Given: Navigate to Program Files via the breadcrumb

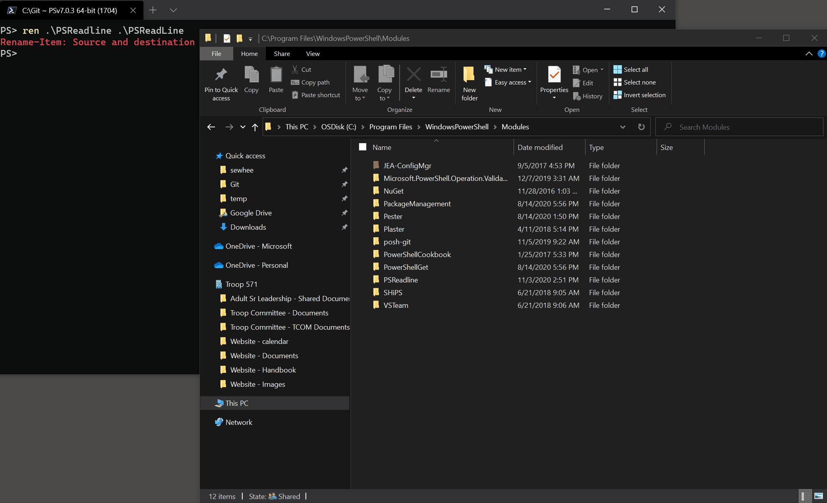Looking at the screenshot, I should [390, 127].
